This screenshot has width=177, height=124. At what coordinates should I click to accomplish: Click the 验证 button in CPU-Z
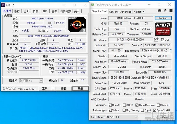[63, 89]
